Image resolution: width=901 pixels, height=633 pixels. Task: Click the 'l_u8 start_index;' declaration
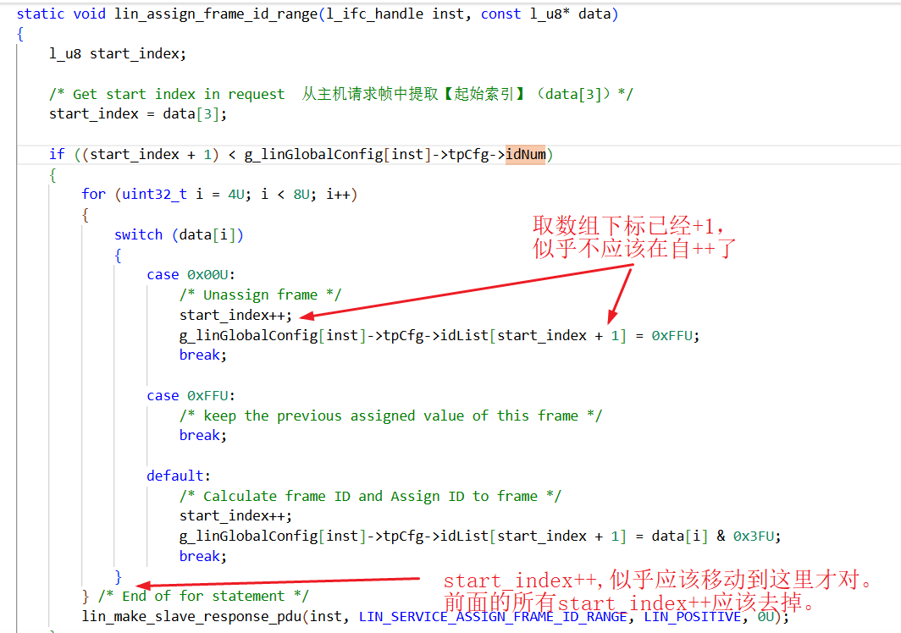118,54
